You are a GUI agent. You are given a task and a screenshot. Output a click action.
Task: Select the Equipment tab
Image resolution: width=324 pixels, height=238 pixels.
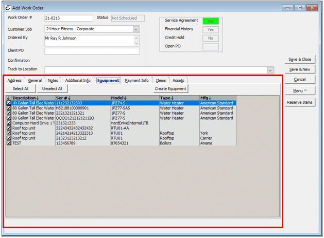tap(108, 80)
